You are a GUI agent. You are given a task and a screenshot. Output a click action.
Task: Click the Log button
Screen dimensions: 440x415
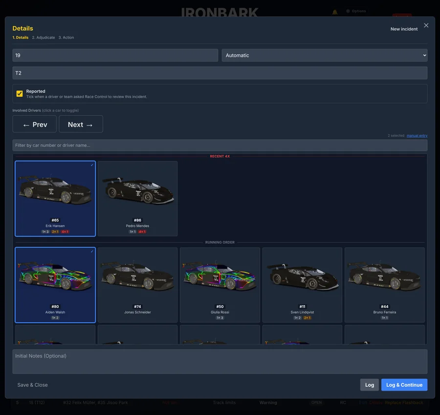click(369, 385)
